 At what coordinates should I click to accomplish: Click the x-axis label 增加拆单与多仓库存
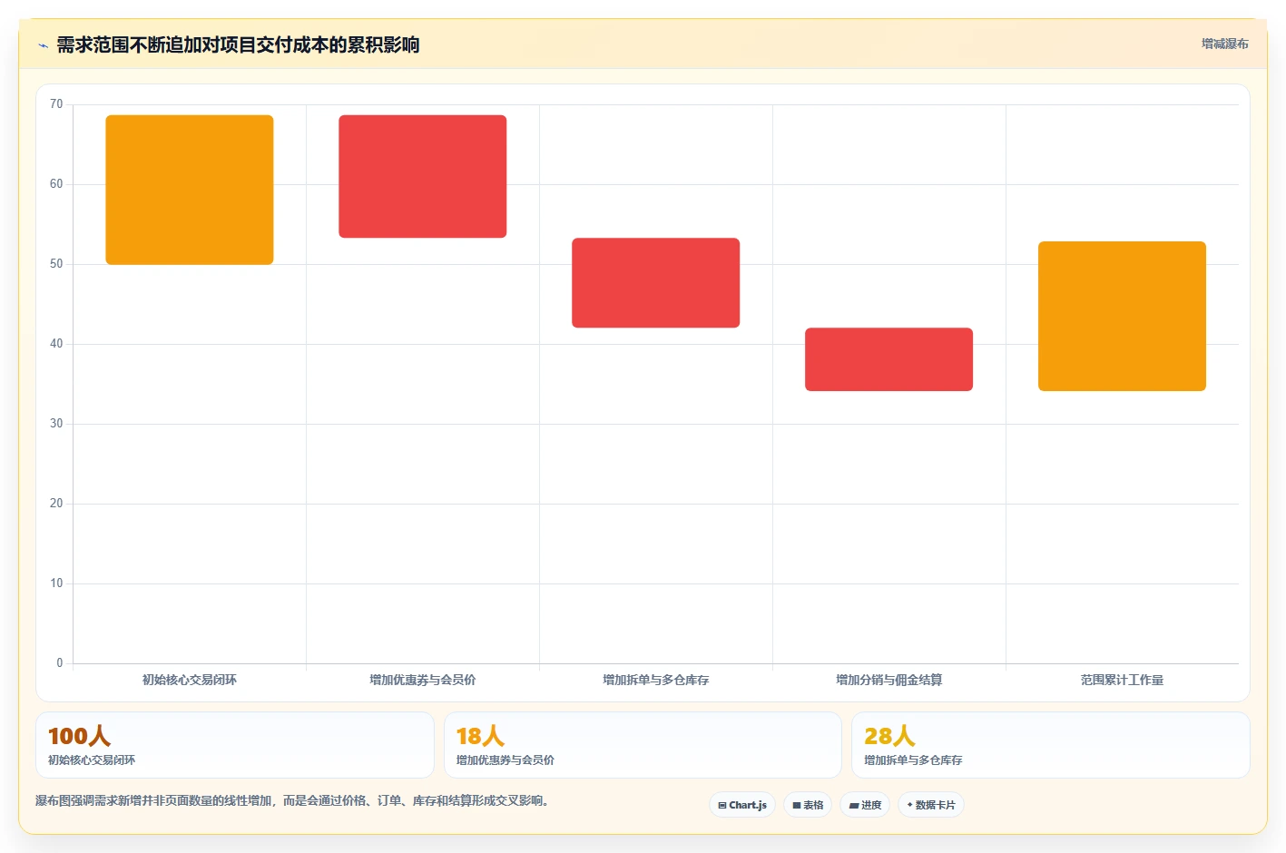(656, 680)
